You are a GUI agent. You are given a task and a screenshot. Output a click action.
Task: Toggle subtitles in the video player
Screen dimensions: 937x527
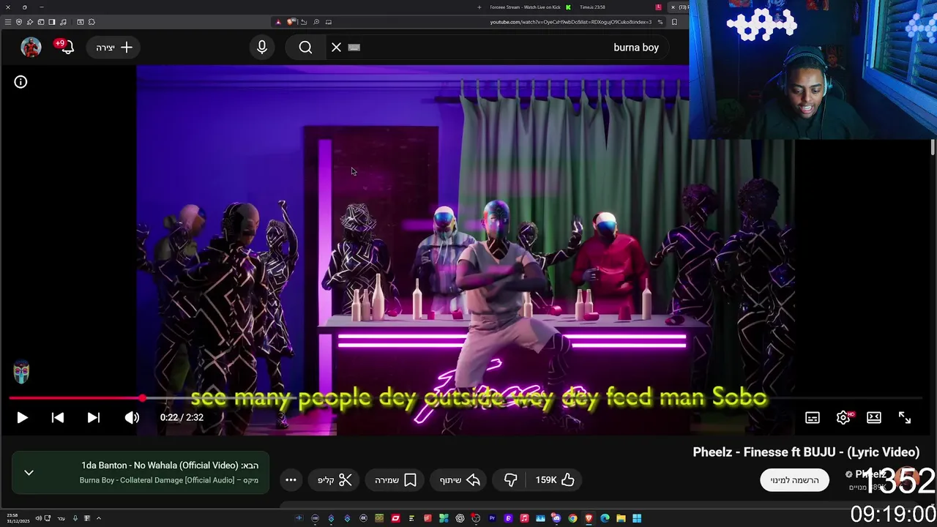click(813, 417)
